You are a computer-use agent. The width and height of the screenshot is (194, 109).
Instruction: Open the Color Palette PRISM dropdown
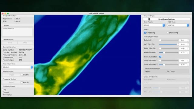pos(154,25)
